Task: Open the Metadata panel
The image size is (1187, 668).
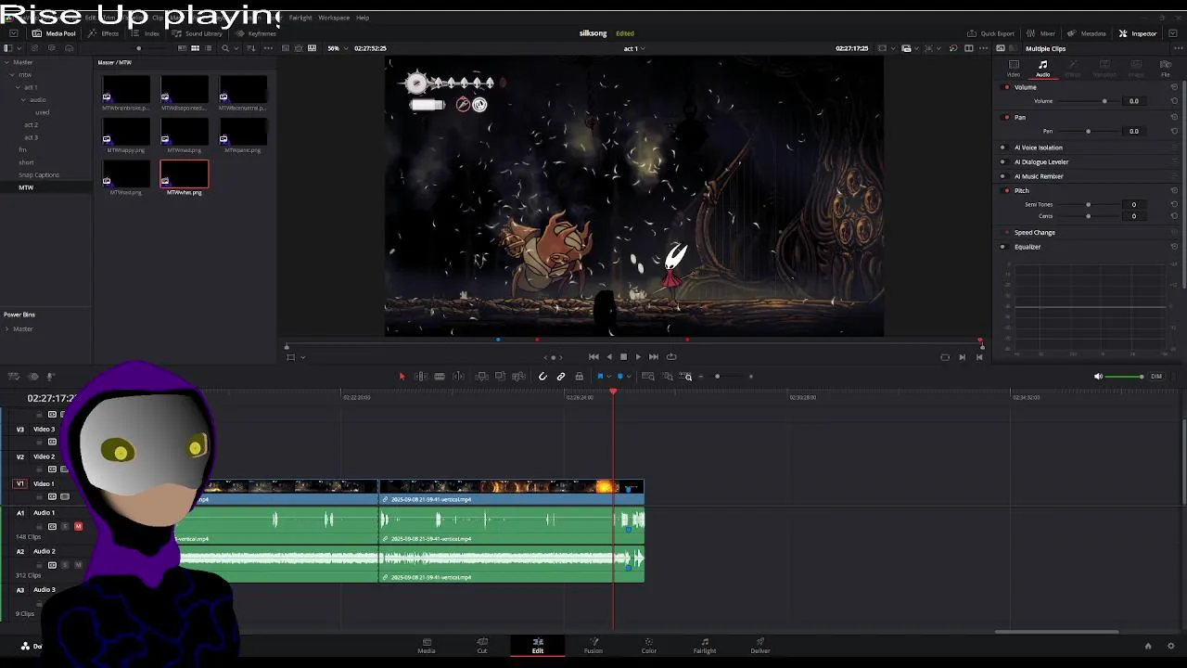Action: (1087, 33)
